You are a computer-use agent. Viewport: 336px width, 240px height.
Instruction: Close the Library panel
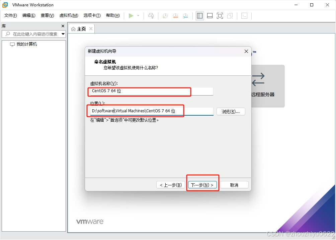pyautogui.click(x=63, y=26)
